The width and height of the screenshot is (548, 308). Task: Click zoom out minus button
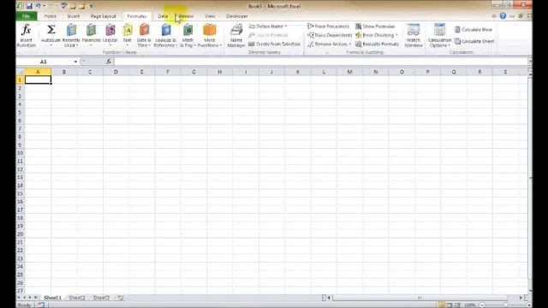[x=482, y=305]
